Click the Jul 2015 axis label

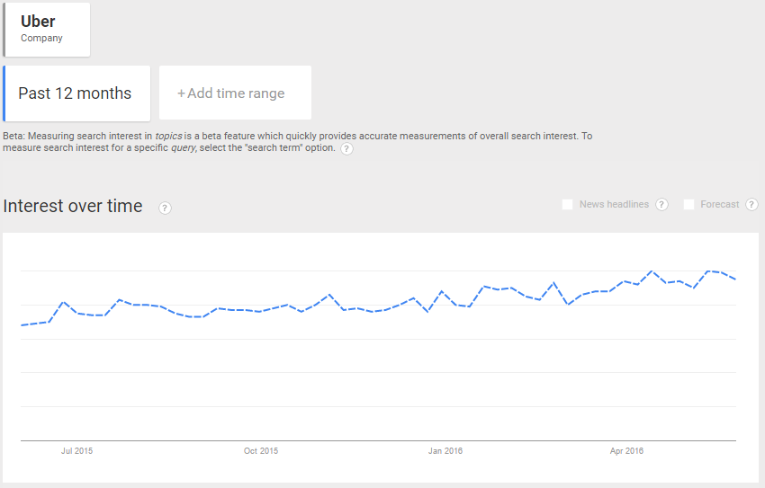(76, 451)
